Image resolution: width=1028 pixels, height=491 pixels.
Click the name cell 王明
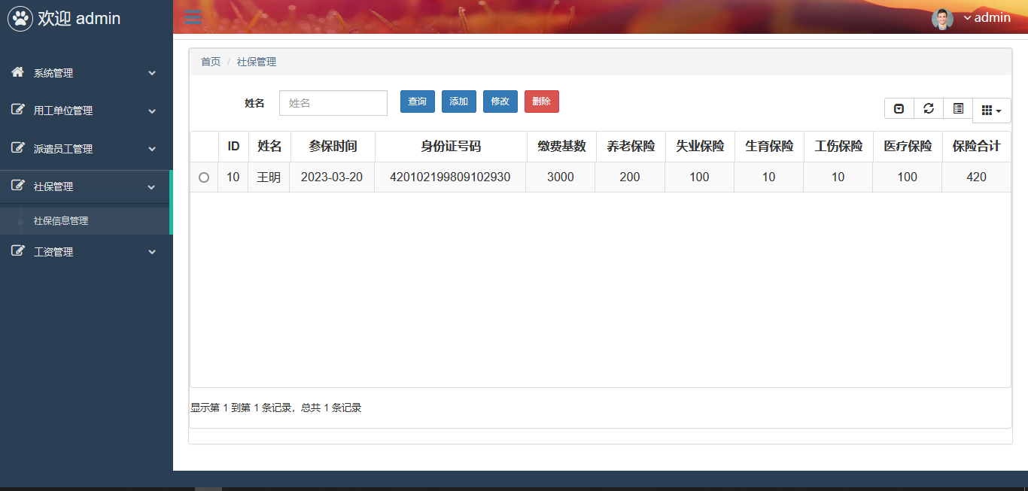[x=269, y=177]
